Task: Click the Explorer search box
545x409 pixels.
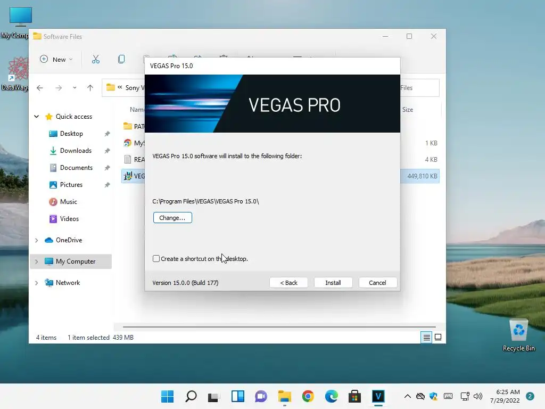Action: click(x=419, y=88)
